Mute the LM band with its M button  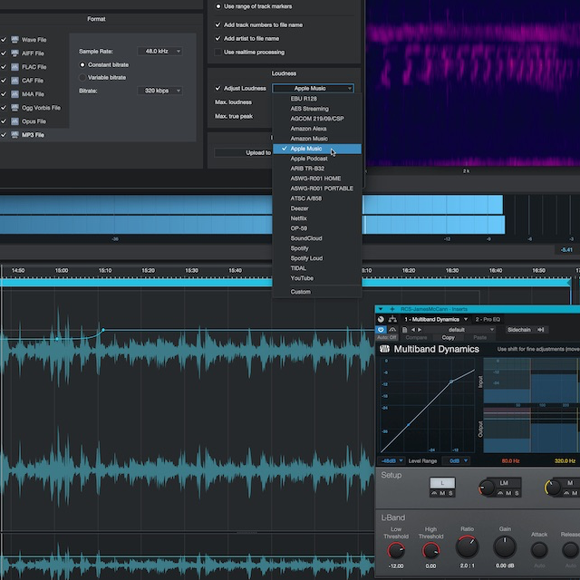(508, 493)
